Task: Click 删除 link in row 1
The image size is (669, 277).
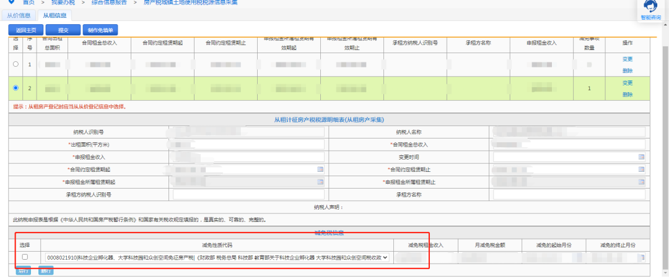Action: 627,70
